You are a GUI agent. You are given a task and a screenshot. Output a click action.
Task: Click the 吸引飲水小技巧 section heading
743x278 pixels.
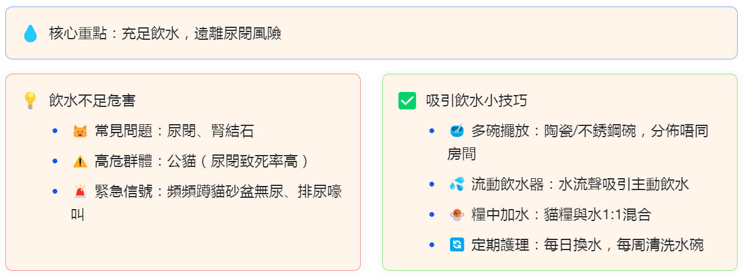pos(477,101)
